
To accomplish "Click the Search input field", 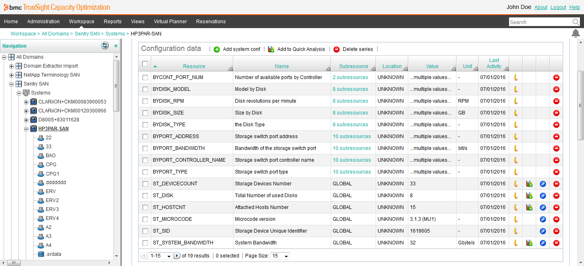I will click(x=540, y=22).
